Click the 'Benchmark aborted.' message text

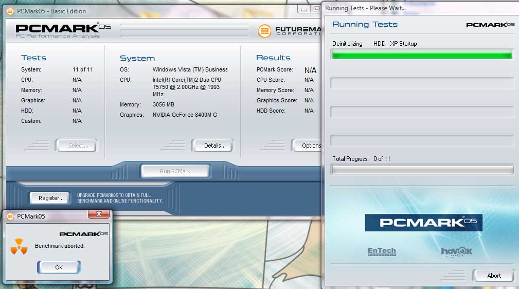pos(60,246)
